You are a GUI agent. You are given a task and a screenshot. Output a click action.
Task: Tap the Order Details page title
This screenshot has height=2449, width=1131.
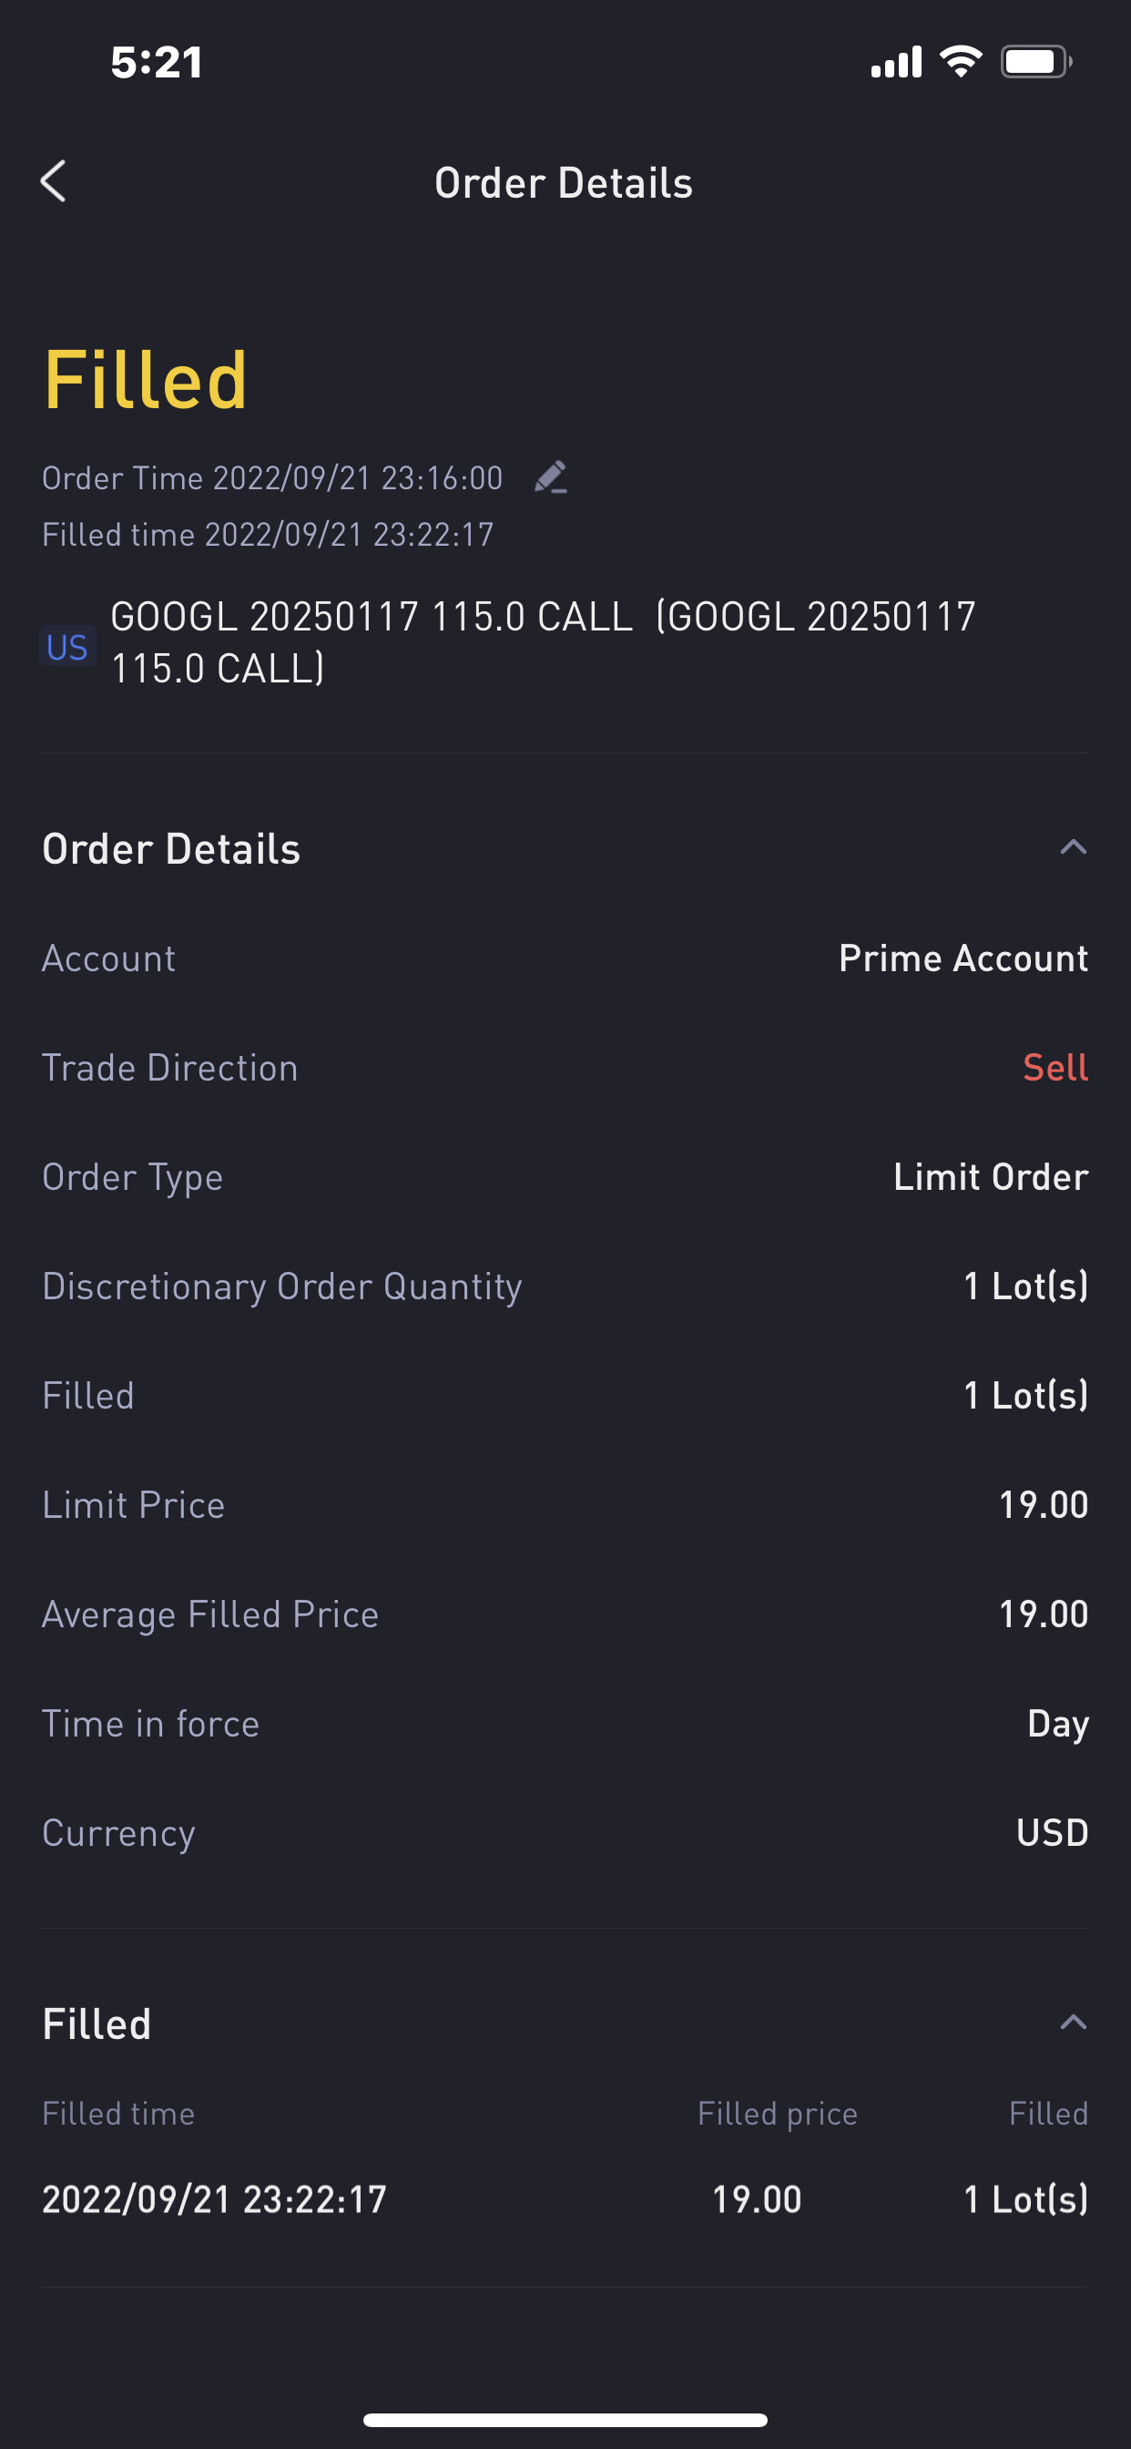(564, 182)
